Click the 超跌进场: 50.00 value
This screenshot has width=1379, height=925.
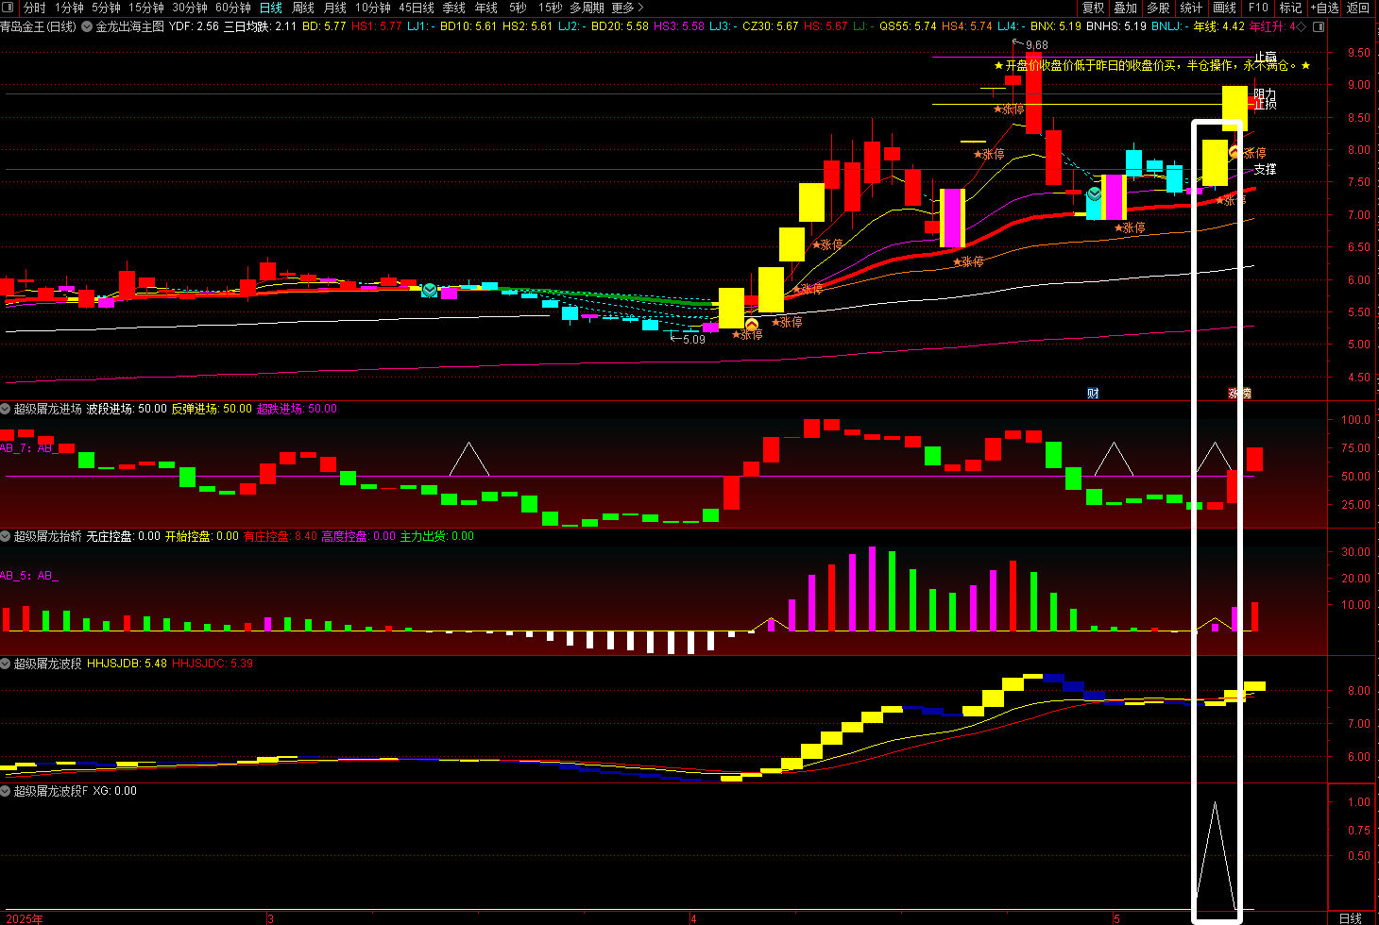[x=297, y=409]
